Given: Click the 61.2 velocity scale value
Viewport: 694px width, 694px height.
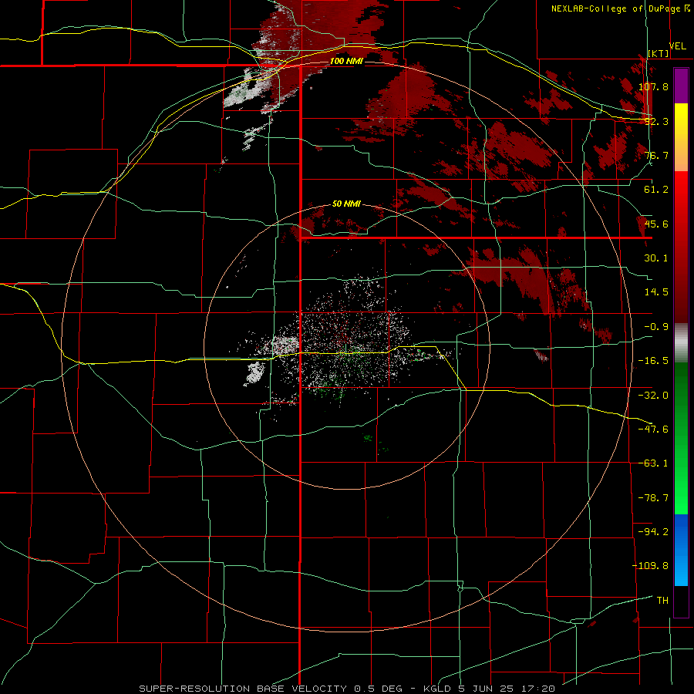Looking at the screenshot, I should point(656,190).
